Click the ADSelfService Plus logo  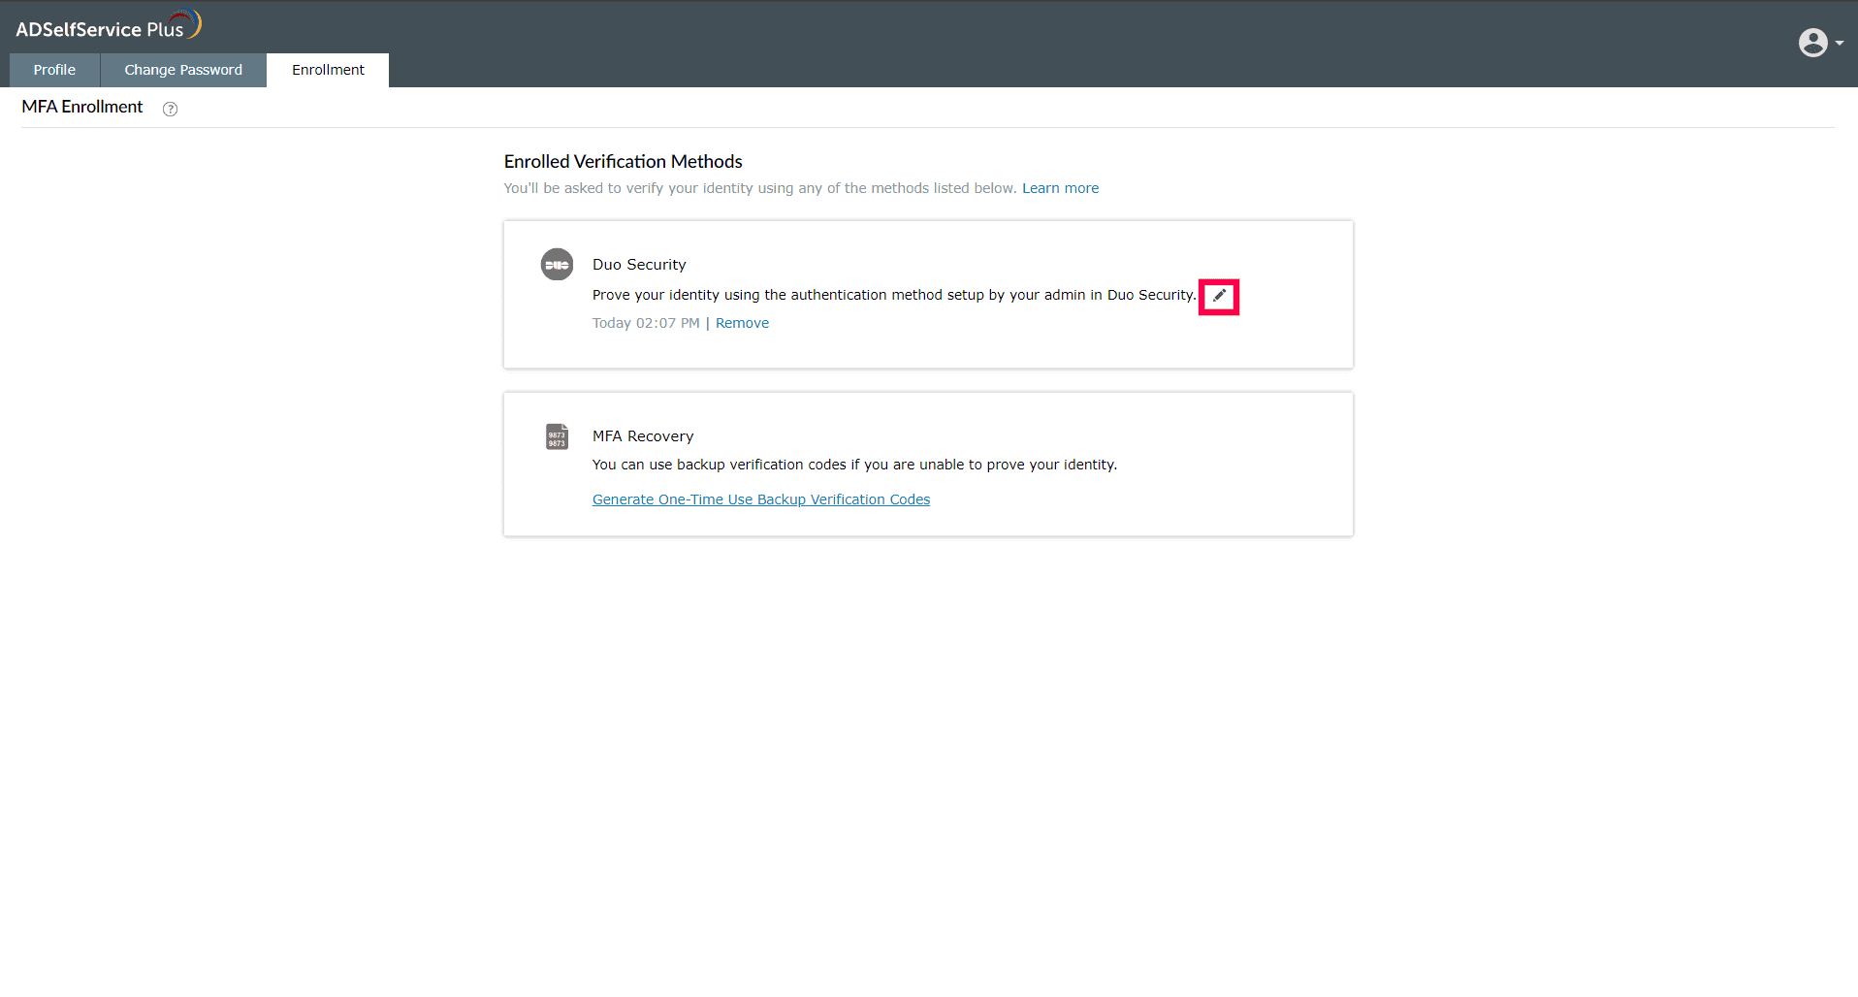[x=108, y=26]
